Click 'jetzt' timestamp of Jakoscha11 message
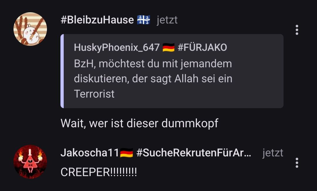317x191 pixels. coord(273,153)
